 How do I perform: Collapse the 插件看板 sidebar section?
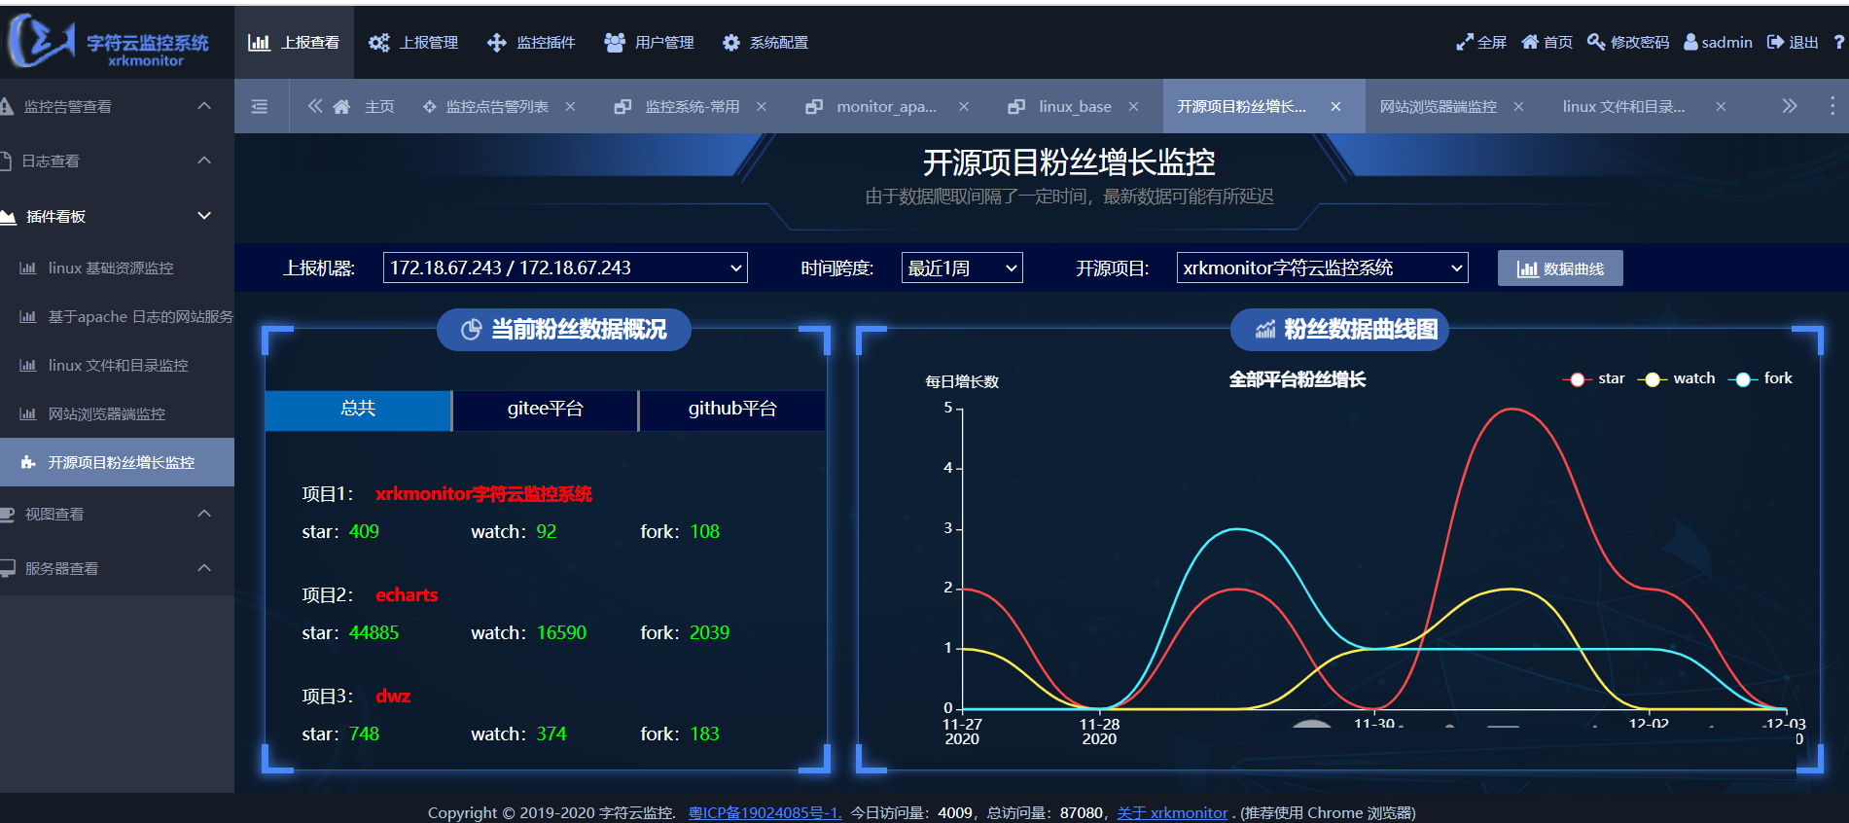pos(117,216)
